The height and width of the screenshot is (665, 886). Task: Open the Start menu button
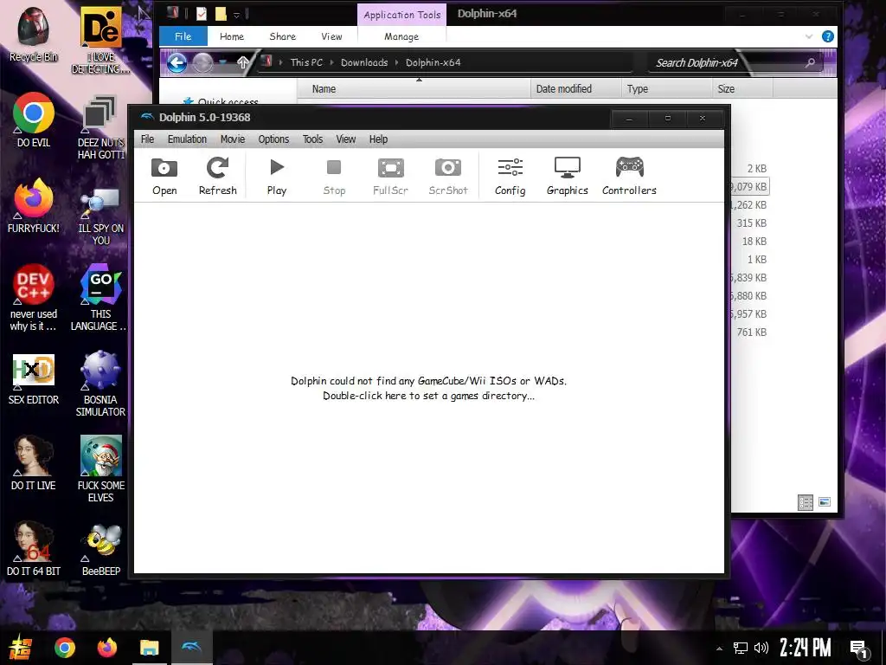tap(21, 648)
